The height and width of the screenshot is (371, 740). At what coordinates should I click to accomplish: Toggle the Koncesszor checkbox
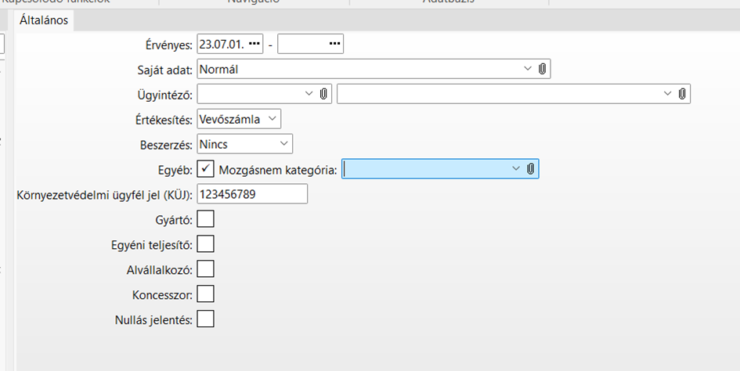(x=205, y=294)
